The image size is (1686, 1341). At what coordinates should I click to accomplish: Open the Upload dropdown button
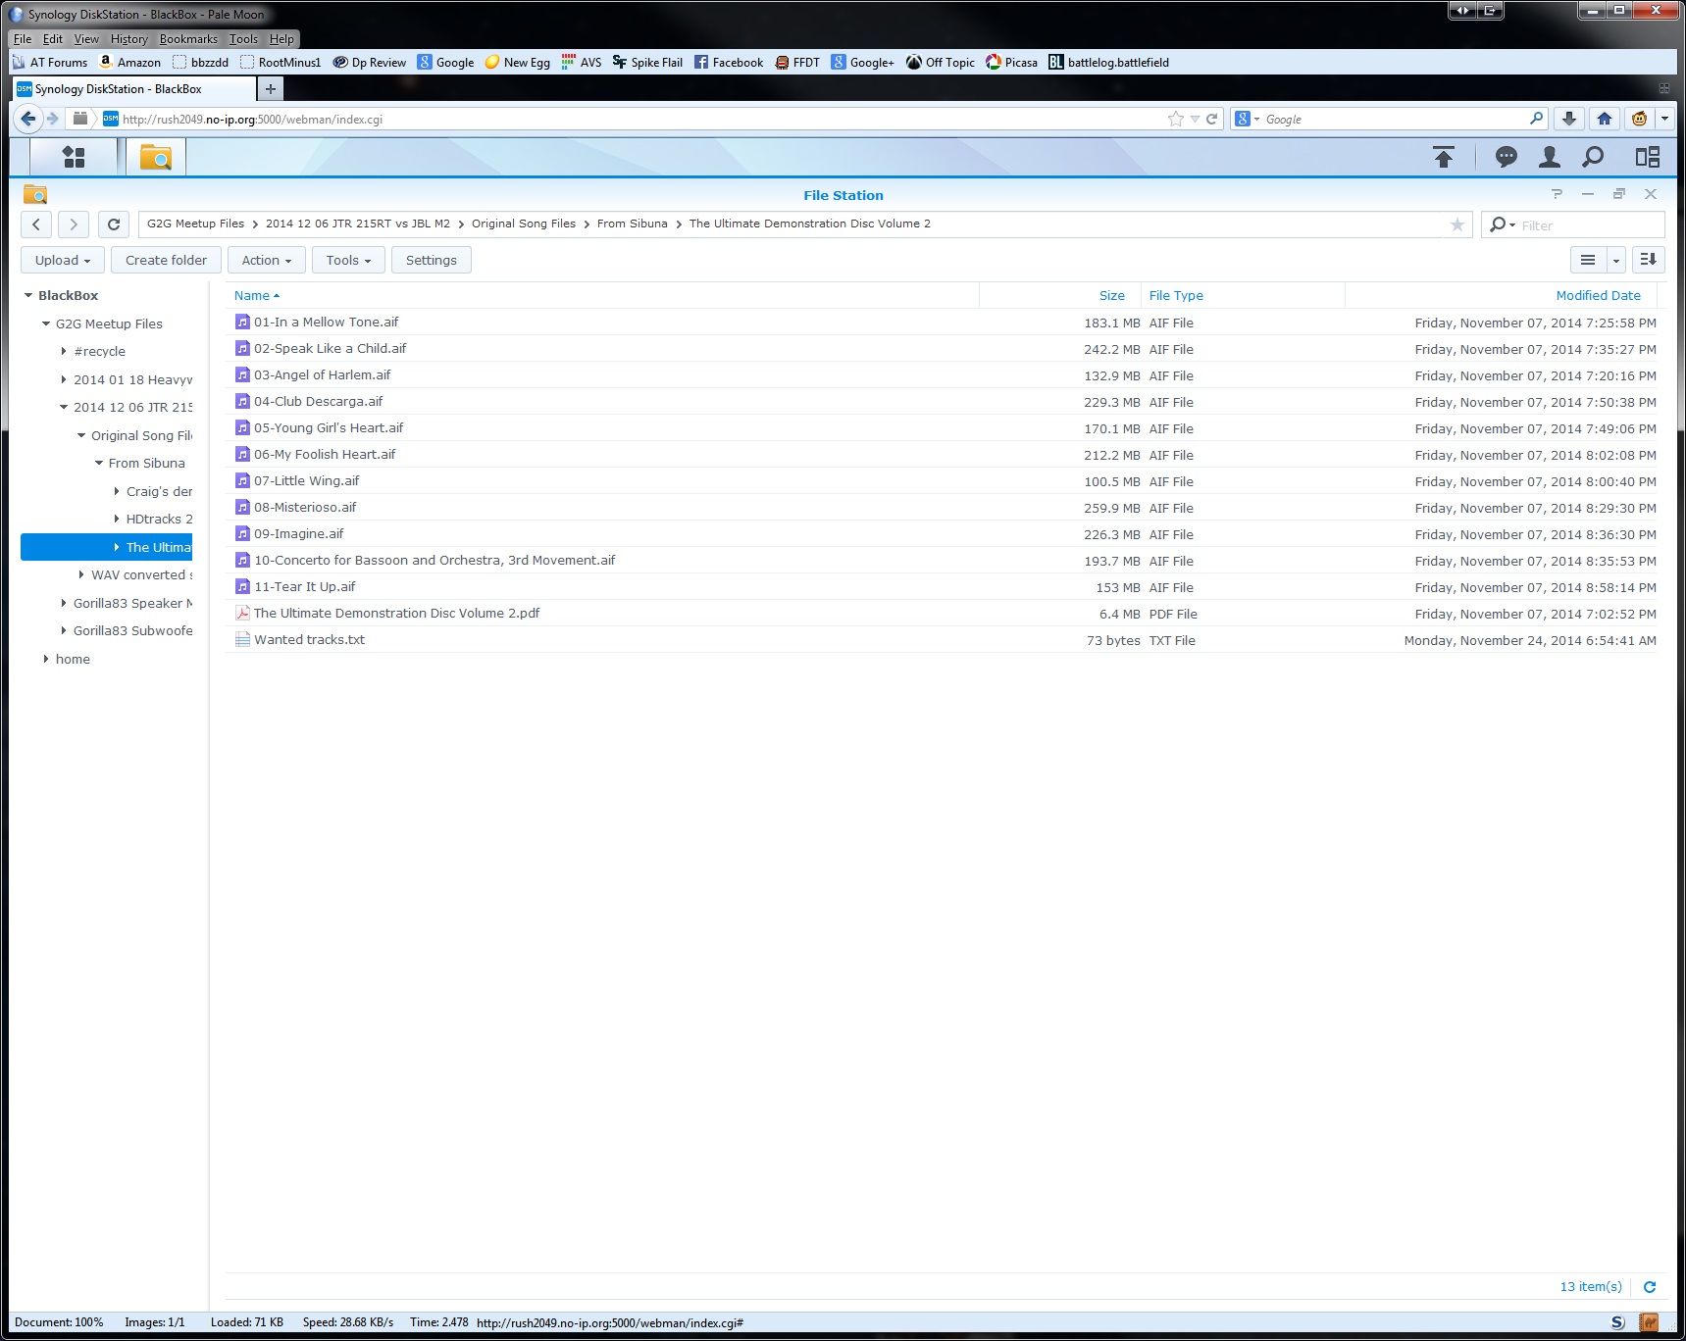point(63,260)
